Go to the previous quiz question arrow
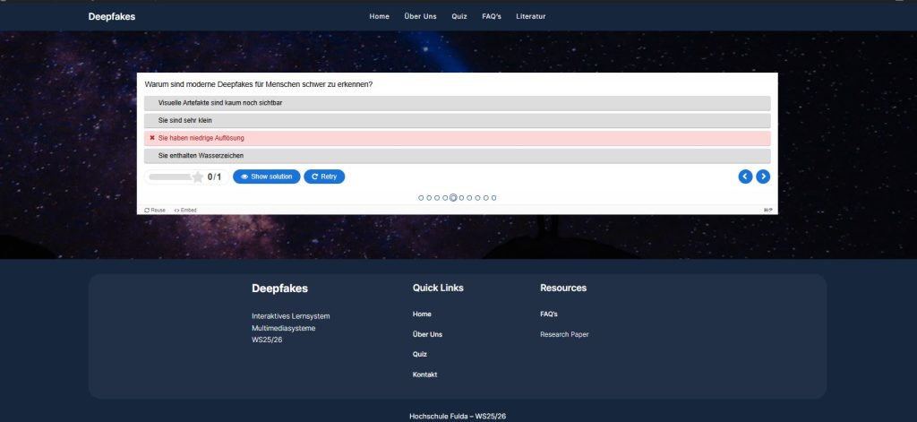 pyautogui.click(x=745, y=177)
